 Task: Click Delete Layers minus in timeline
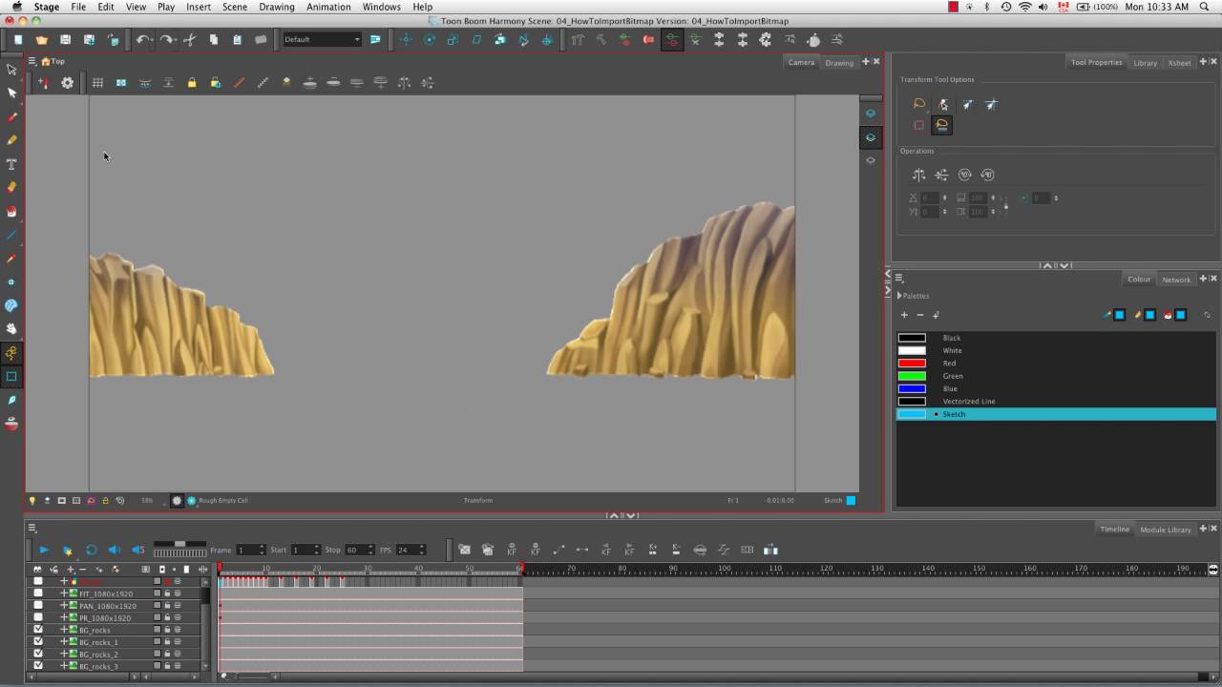click(x=83, y=569)
